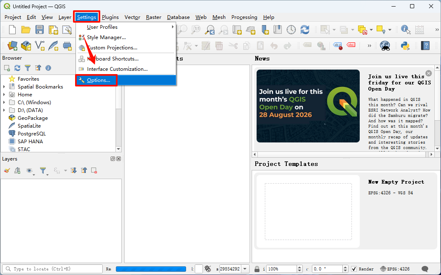Create a new Shapefile layer icon
The width and height of the screenshot is (441, 275).
click(x=40, y=45)
